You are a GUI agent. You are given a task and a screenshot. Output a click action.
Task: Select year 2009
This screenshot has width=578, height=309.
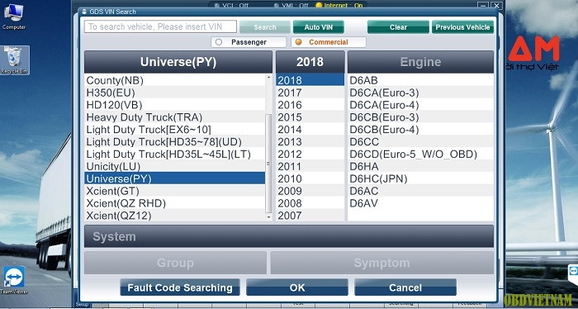point(310,191)
